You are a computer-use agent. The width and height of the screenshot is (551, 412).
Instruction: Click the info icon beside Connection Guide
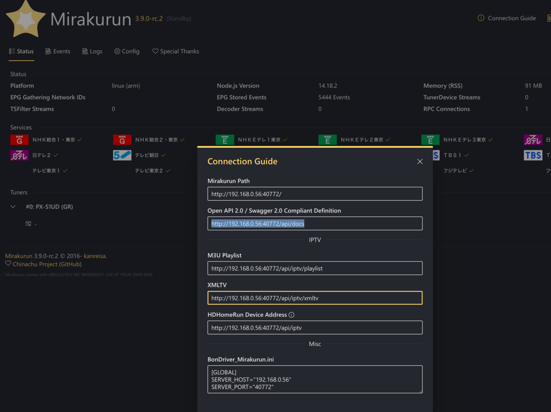[481, 18]
